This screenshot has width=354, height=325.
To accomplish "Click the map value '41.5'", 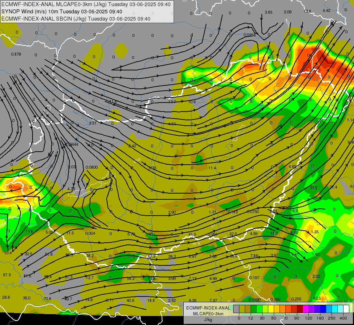I will (192, 235).
